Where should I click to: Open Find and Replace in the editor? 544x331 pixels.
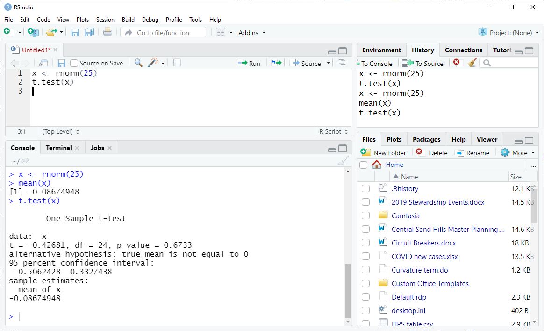(x=138, y=62)
